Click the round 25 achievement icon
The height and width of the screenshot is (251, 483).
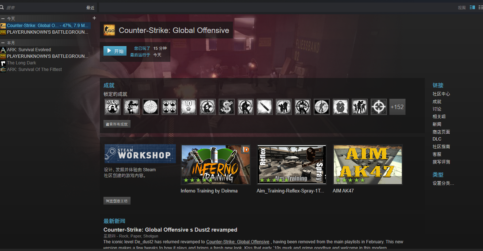point(151,107)
